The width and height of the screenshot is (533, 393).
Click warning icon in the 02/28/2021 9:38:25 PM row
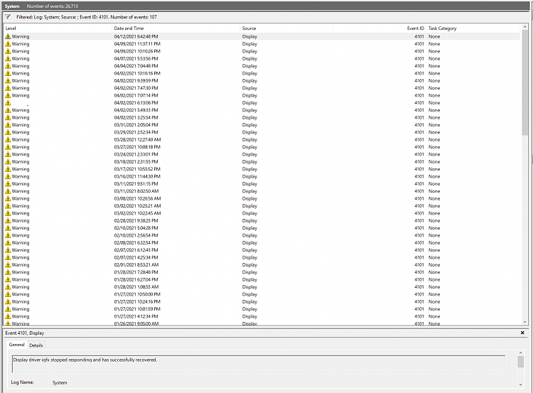click(8, 220)
